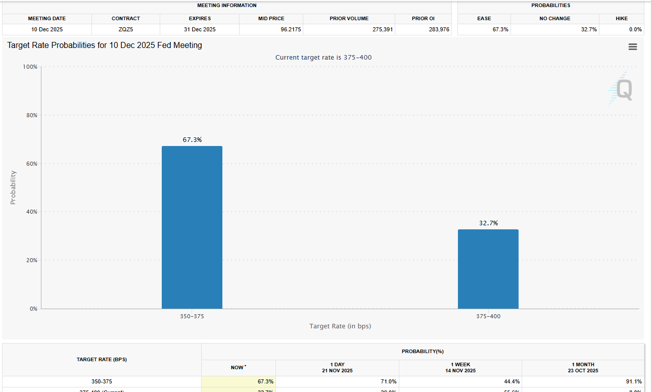The height and width of the screenshot is (392, 651).
Task: Select the 375-400 blue probability bar
Action: (x=488, y=269)
